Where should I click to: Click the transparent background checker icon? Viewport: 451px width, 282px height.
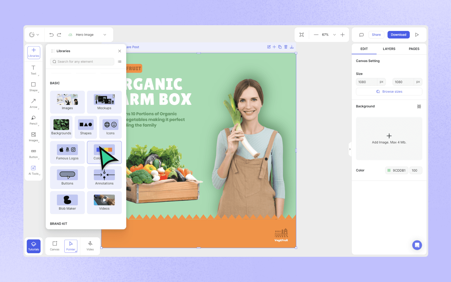(419, 106)
